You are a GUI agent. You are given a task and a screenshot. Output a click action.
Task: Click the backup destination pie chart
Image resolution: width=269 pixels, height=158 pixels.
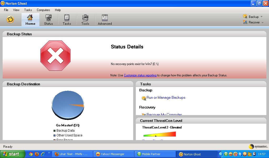(x=68, y=105)
